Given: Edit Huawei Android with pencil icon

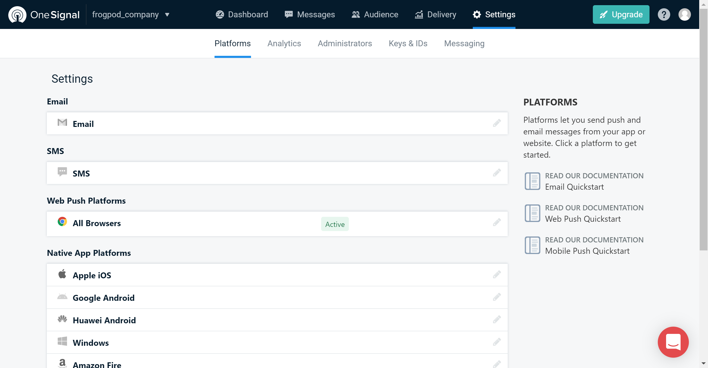Looking at the screenshot, I should click(497, 320).
